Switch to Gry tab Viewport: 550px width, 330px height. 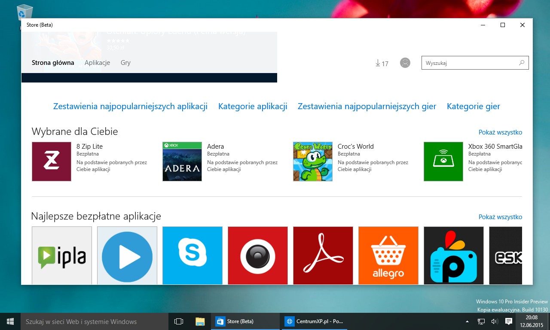tap(125, 63)
